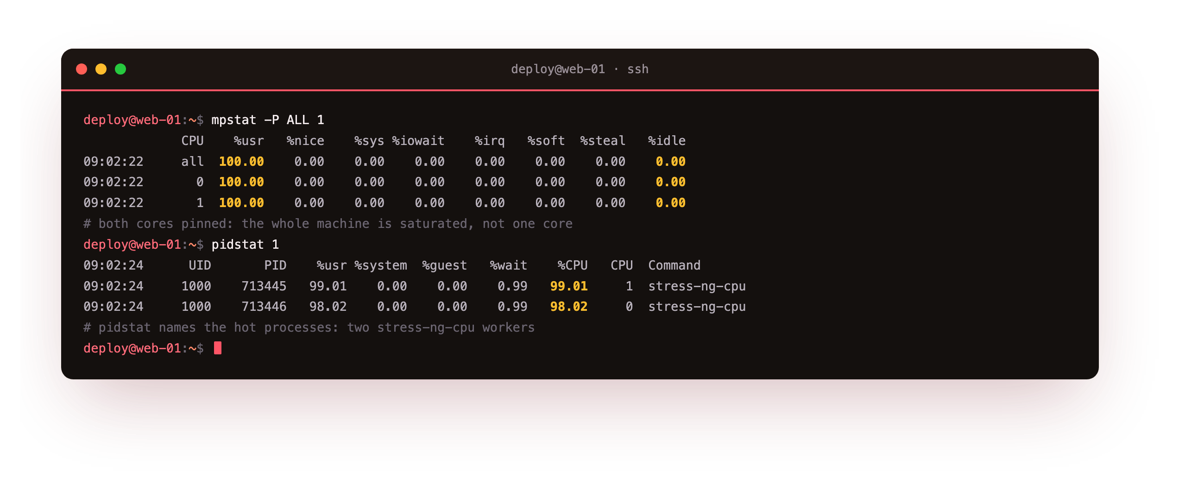Viewport: 1179px width, 491px height.
Task: Click the %usr header in mpstat output
Action: point(249,141)
